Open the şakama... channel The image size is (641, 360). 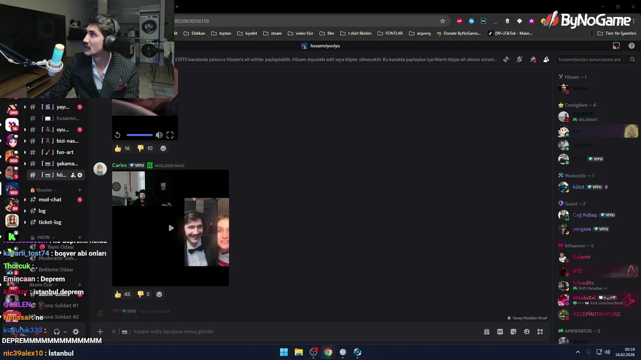pyautogui.click(x=56, y=163)
